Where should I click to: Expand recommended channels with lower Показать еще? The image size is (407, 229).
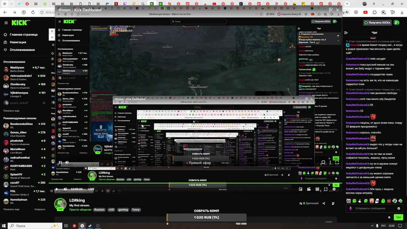11,209
